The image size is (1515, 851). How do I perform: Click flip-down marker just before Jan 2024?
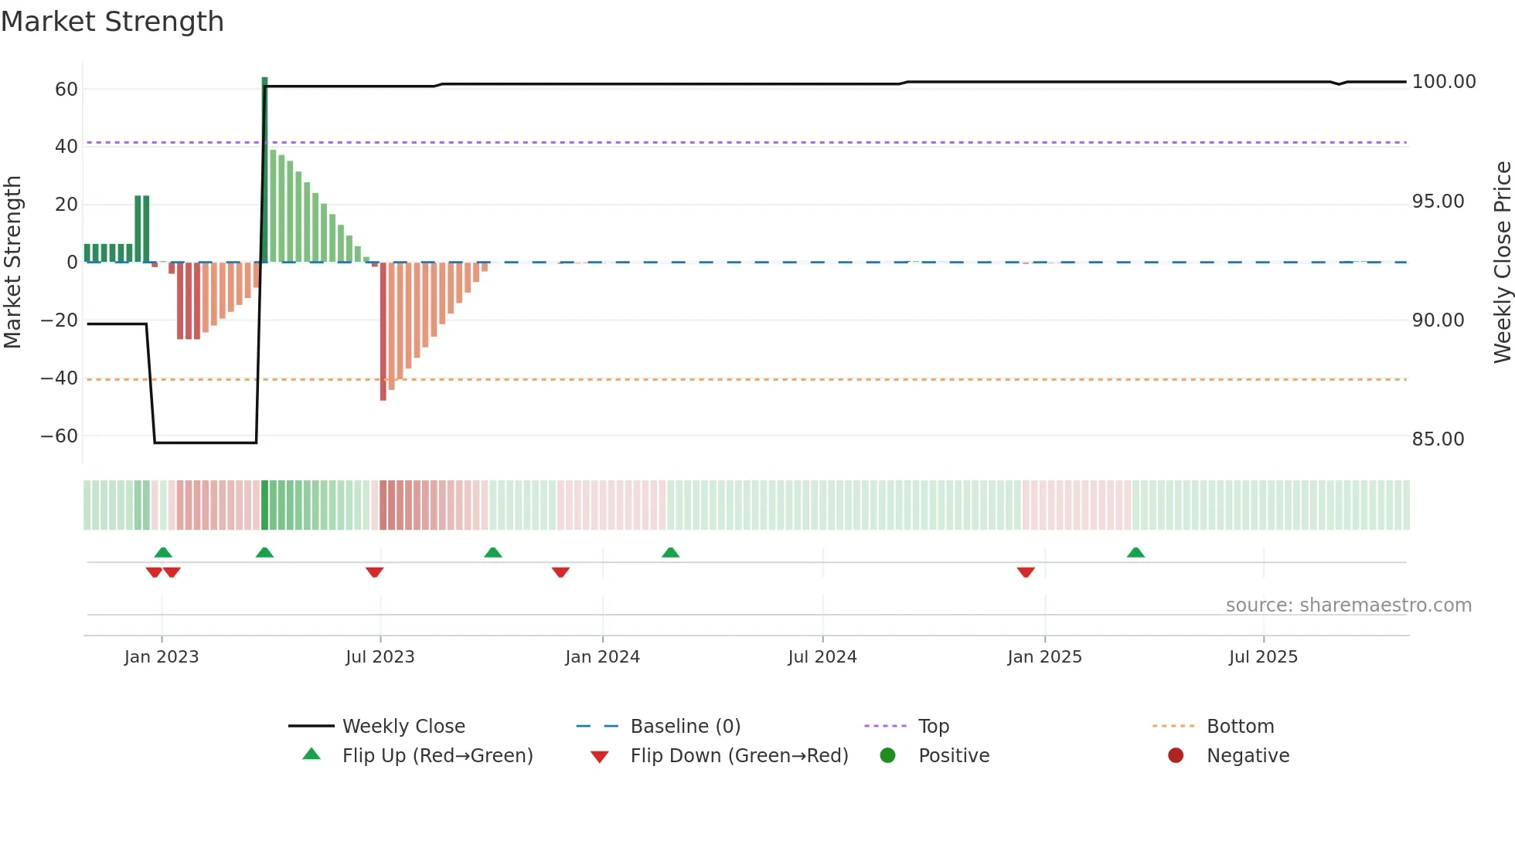coord(561,572)
